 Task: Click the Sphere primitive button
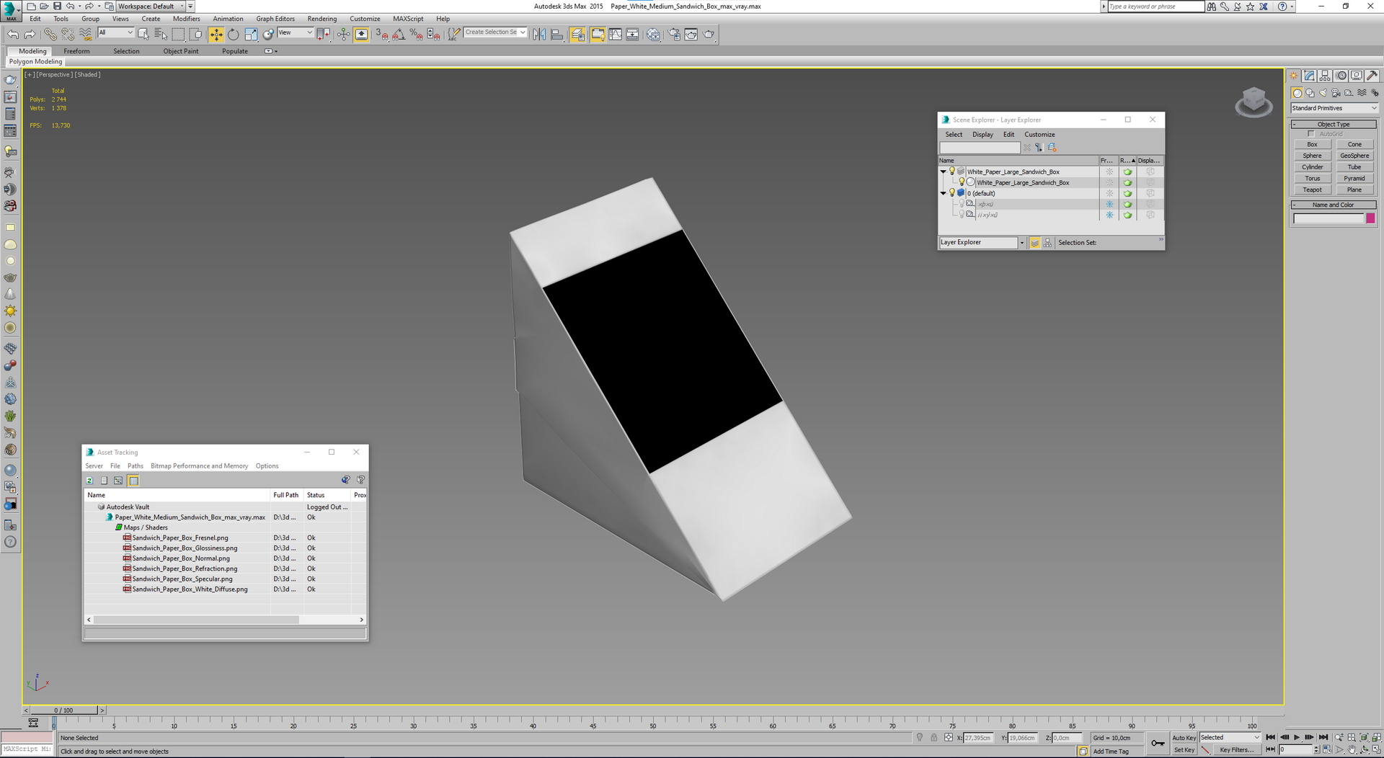pyautogui.click(x=1312, y=156)
